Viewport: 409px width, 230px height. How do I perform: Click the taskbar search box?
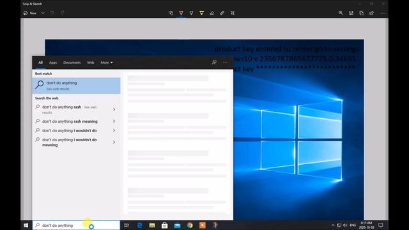point(76,226)
